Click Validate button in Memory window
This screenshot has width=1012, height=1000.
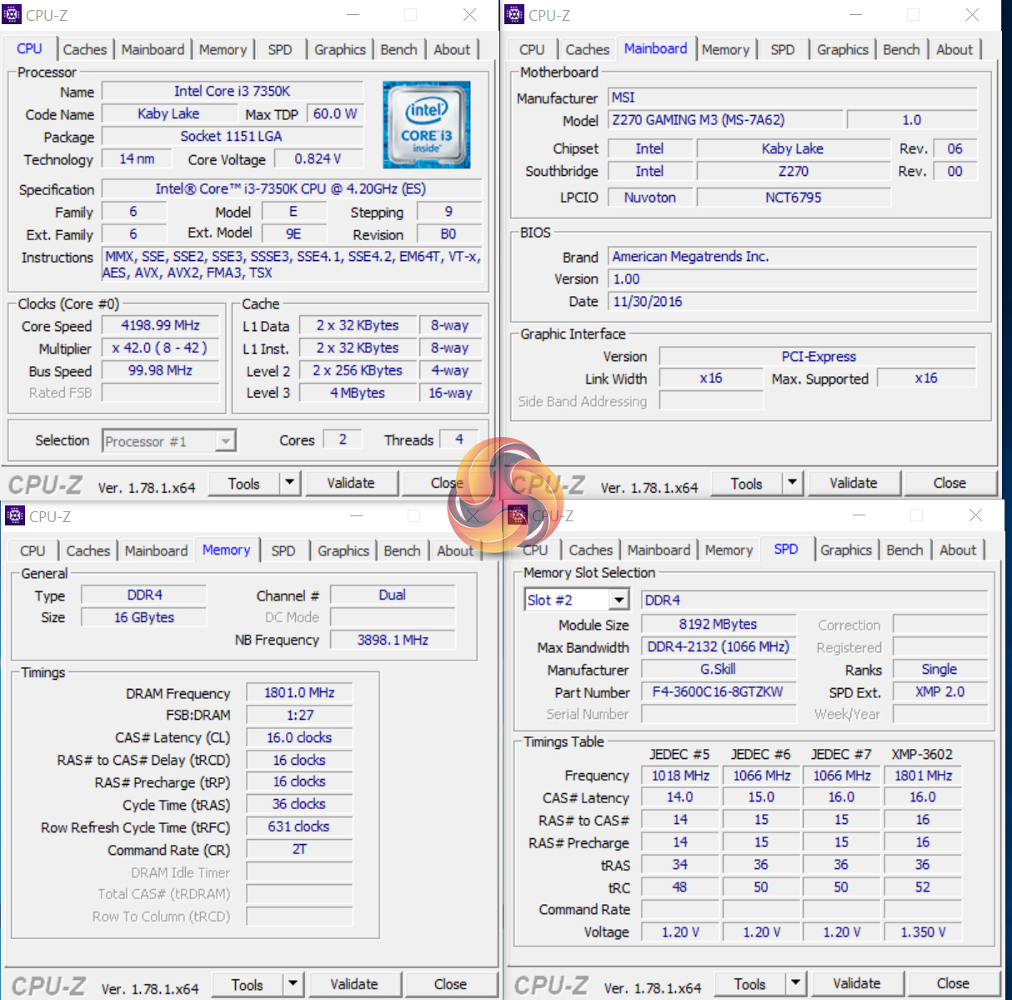point(354,984)
